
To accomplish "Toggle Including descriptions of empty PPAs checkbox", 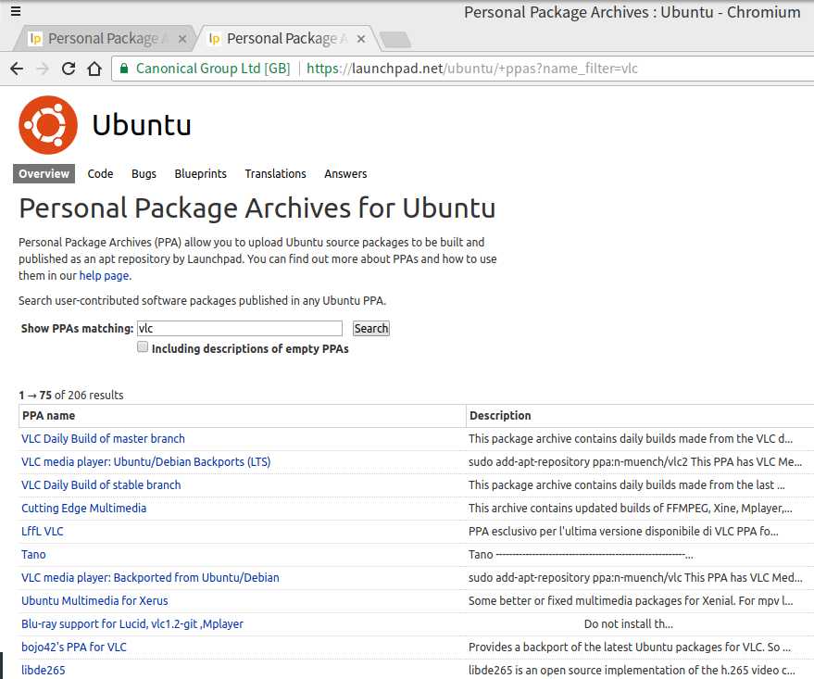I will click(143, 346).
